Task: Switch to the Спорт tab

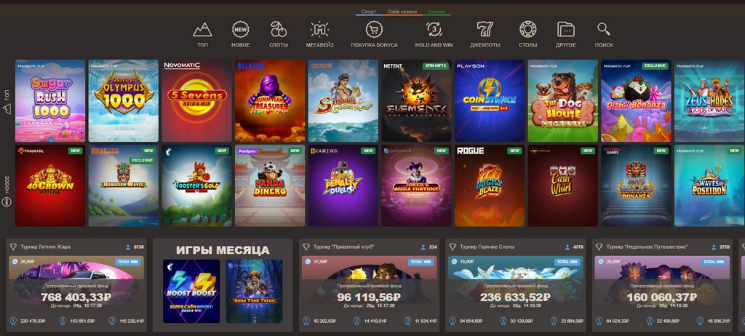Action: pyautogui.click(x=369, y=12)
